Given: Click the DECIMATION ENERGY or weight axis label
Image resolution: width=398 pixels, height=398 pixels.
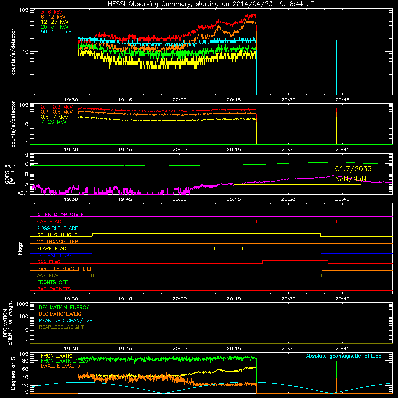Looking at the screenshot, I should [7, 323].
